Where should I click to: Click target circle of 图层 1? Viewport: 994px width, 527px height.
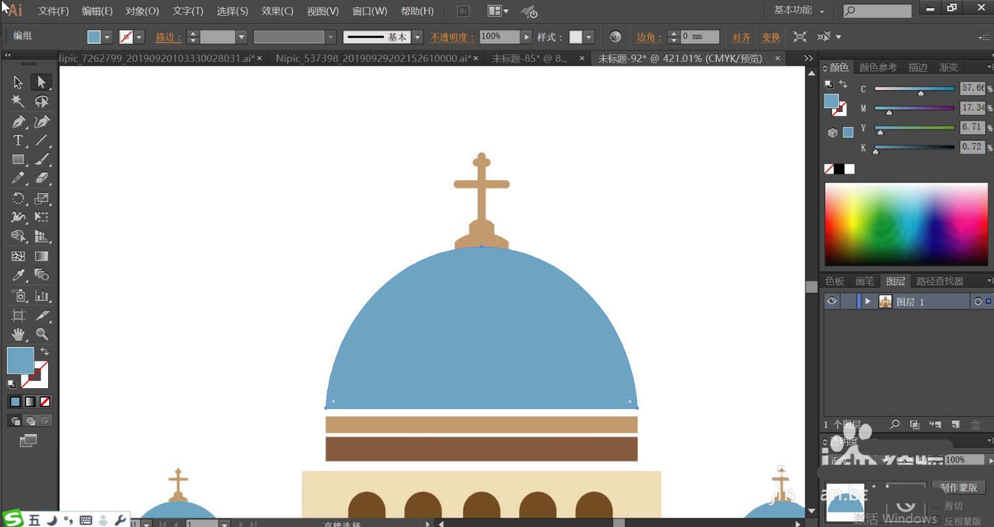coord(978,301)
